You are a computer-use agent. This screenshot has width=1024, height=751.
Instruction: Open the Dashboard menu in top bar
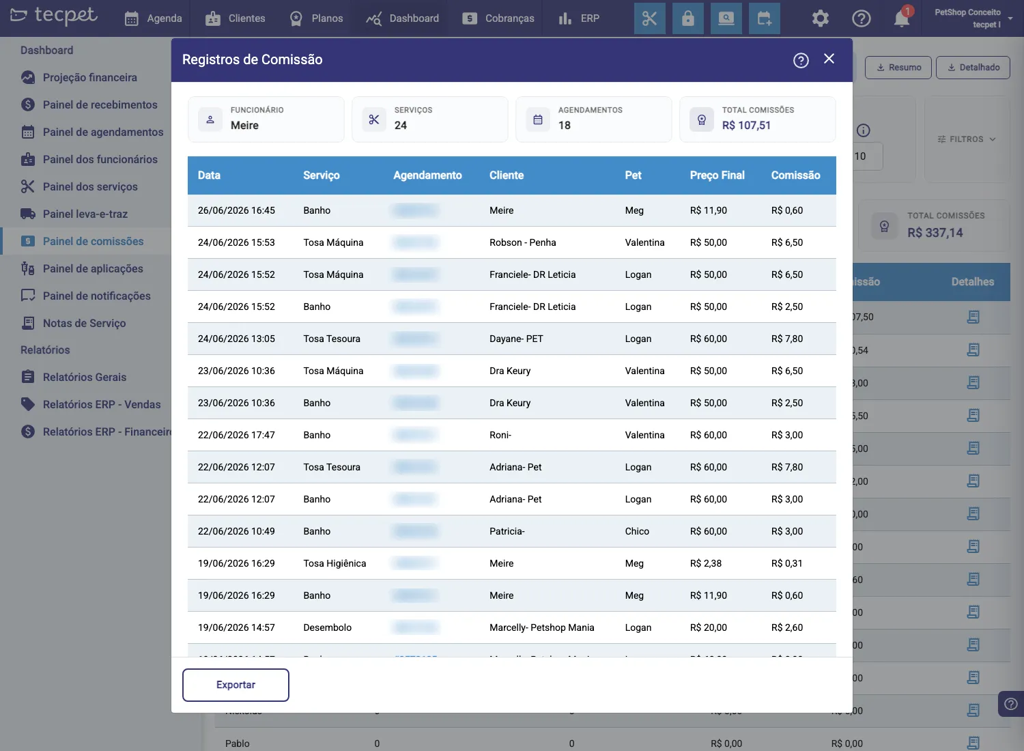402,18
